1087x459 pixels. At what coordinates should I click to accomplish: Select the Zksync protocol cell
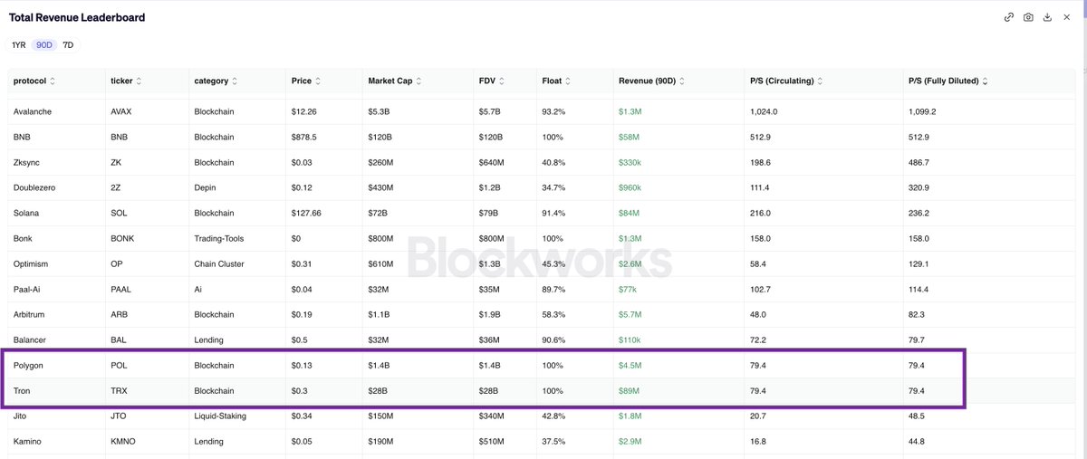[26, 162]
